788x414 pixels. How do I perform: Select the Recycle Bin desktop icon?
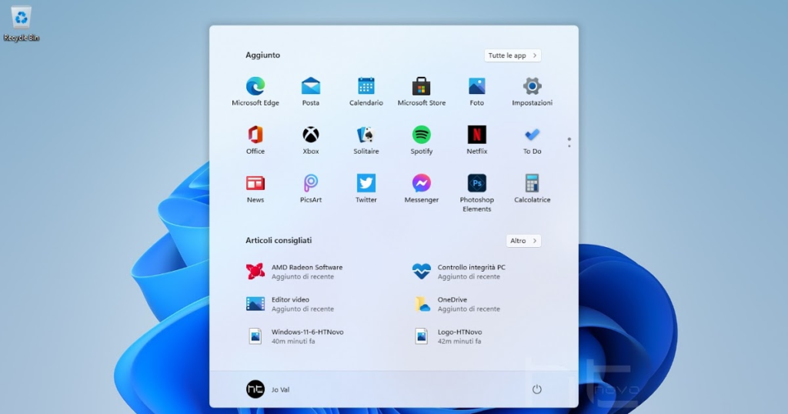[x=22, y=22]
